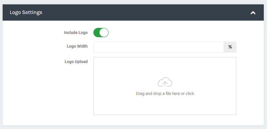Click the Logo Upload label
This screenshot has height=129, width=267.
(x=76, y=62)
